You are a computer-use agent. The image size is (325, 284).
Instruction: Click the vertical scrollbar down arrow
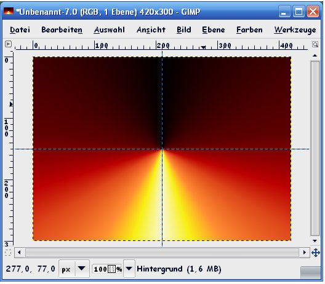tap(315, 241)
